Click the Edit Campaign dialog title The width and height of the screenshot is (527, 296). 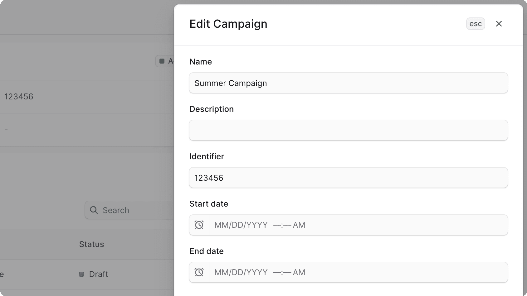[228, 24]
